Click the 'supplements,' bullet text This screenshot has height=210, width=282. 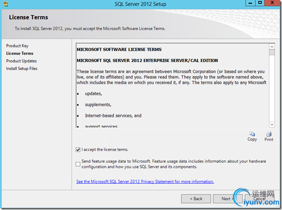pos(98,105)
